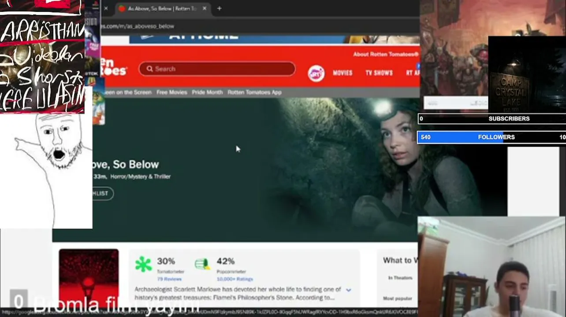Open a new browser tab with plus
Screen dimensions: 566x317
pyautogui.click(x=219, y=8)
